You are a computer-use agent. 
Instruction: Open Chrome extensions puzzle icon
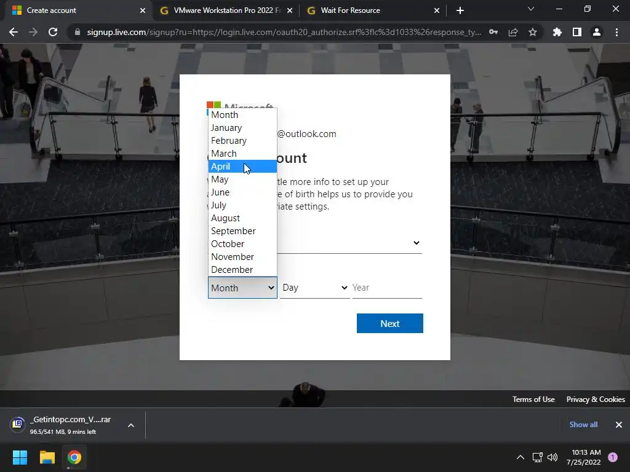[557, 32]
